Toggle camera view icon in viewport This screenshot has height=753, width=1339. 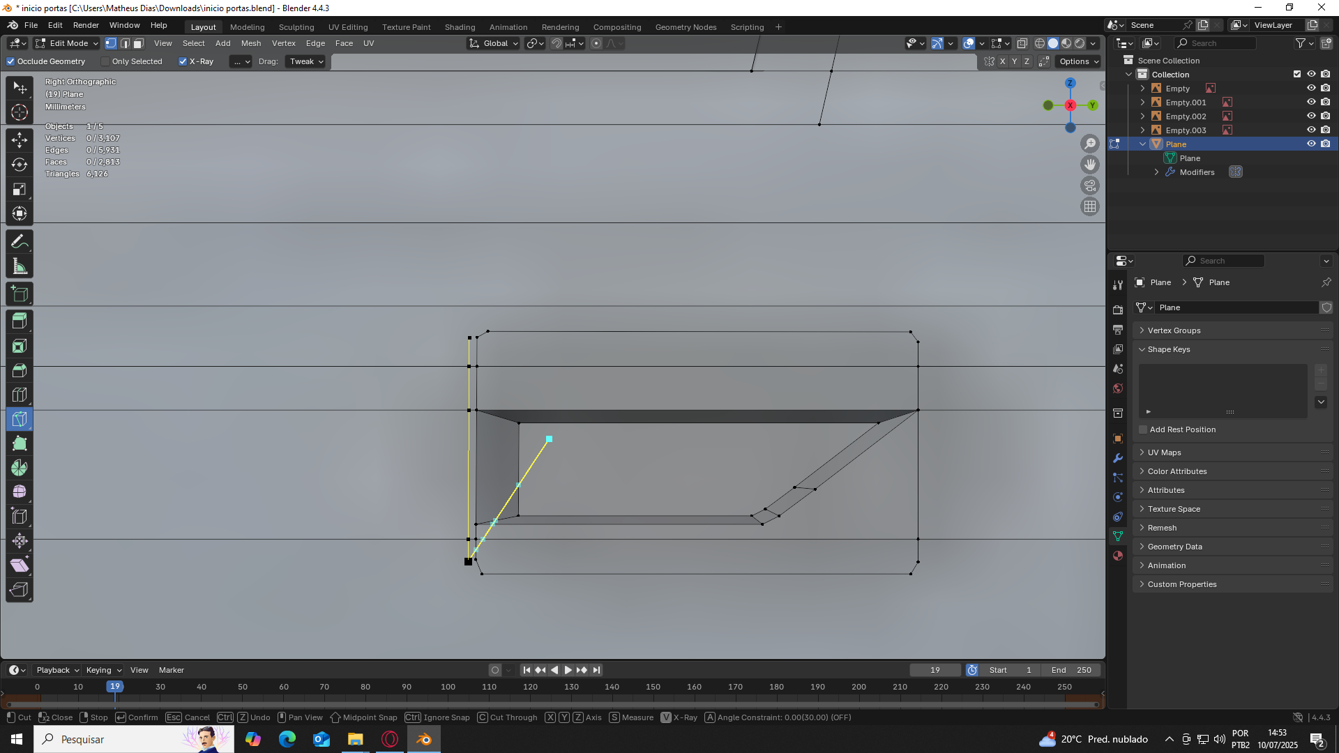click(1089, 185)
